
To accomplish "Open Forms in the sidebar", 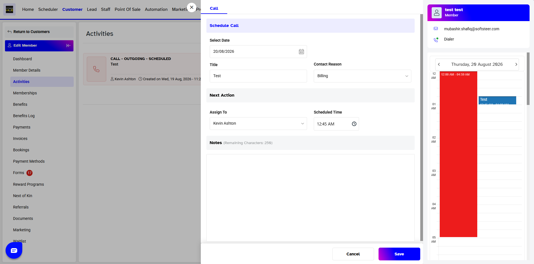I will pos(19,173).
